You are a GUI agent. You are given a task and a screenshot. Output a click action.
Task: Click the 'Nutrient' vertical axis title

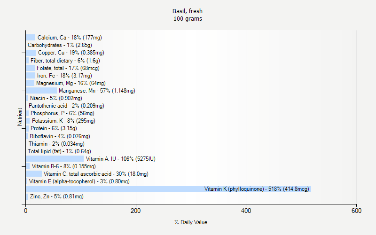[20, 117]
